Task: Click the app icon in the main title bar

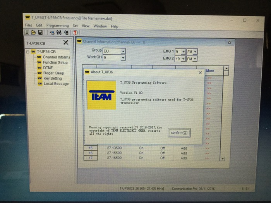Action: pos(27,17)
